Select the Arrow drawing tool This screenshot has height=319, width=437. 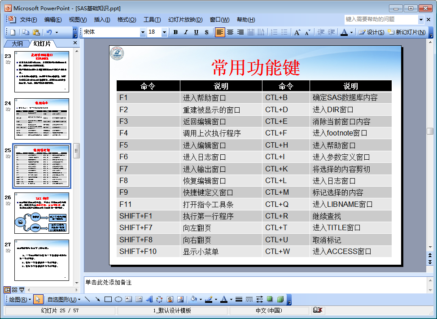tap(97, 300)
